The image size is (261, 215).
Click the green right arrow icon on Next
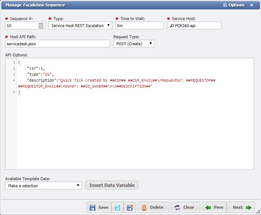pos(248,207)
